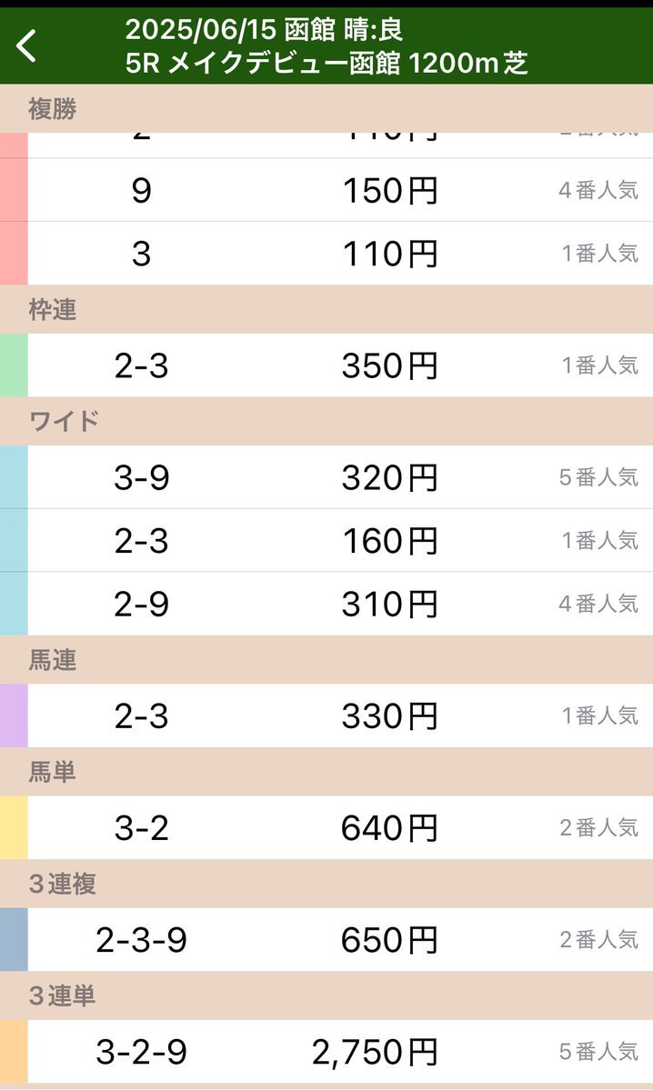Click the 枠連 section header
The height and width of the screenshot is (1090, 653).
click(x=326, y=309)
